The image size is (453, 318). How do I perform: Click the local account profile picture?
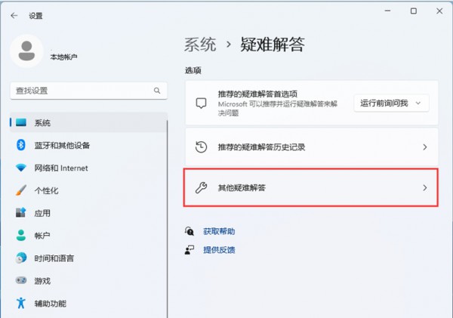28,51
